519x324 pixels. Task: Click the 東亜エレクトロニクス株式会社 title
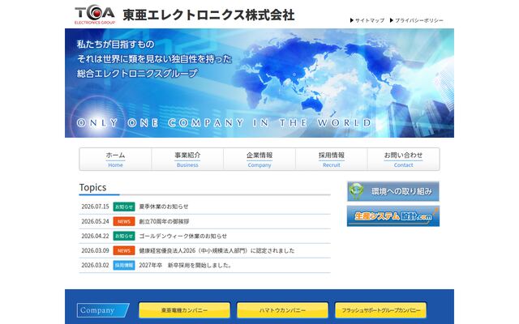click(x=208, y=15)
